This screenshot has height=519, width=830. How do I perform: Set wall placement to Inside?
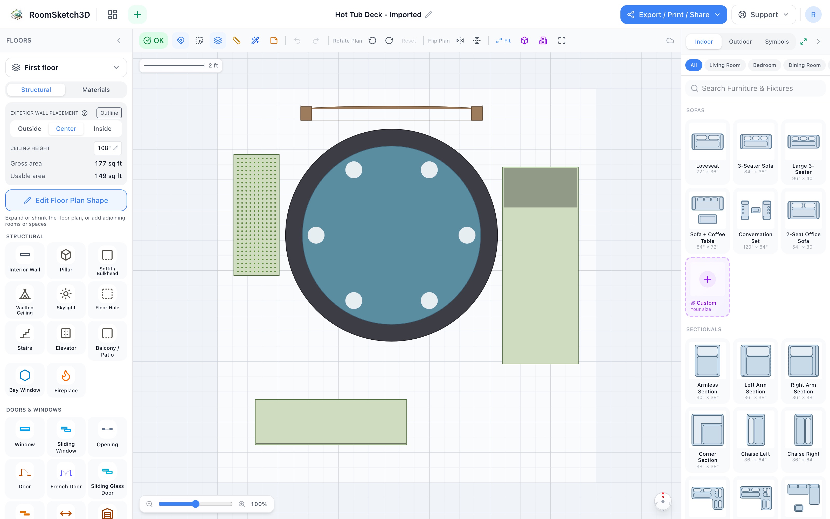tap(102, 129)
